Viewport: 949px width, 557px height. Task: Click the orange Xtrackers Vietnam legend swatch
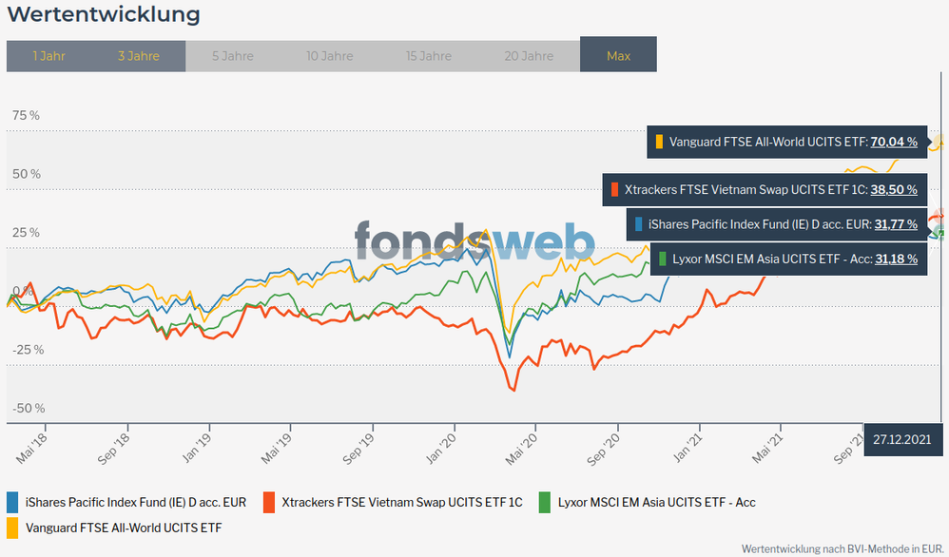(x=269, y=503)
